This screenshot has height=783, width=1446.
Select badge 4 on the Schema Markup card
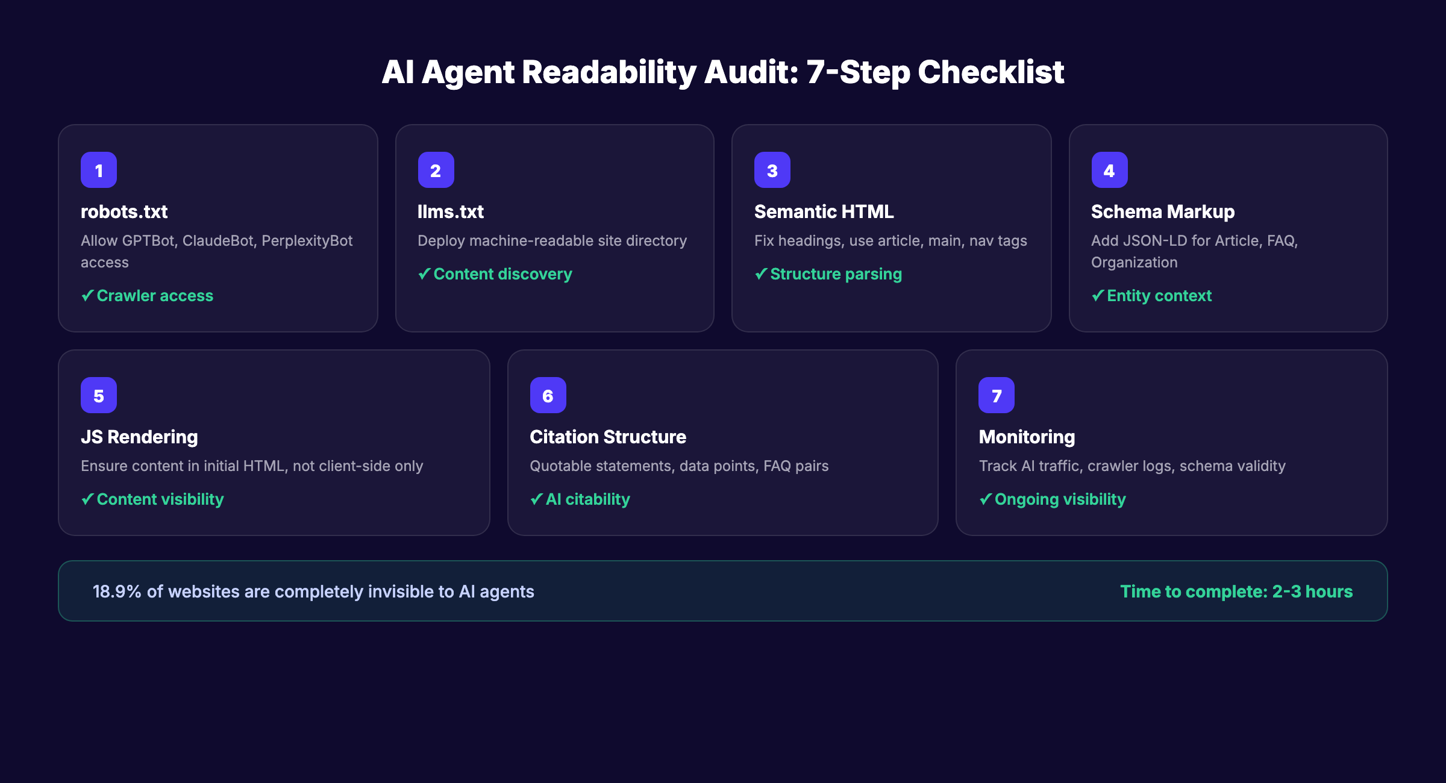[x=1109, y=170]
